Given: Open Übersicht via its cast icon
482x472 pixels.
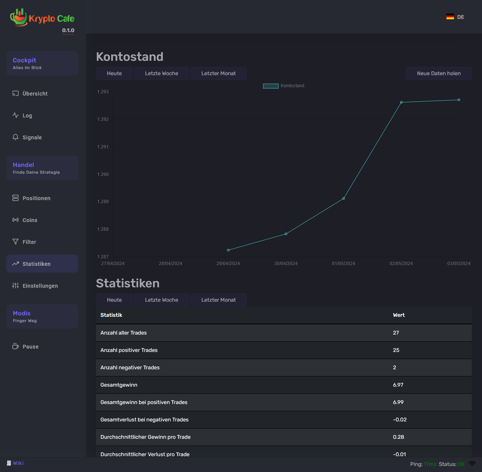Looking at the screenshot, I should tap(15, 94).
